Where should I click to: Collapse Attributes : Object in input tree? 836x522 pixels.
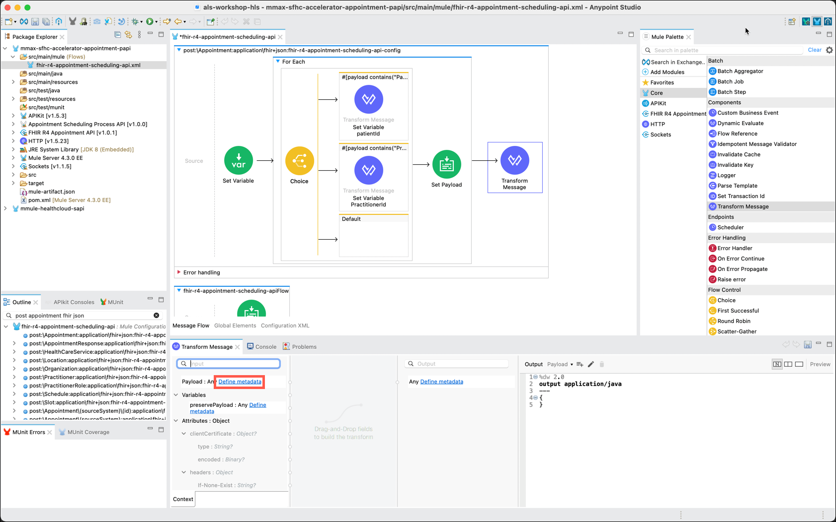point(176,421)
